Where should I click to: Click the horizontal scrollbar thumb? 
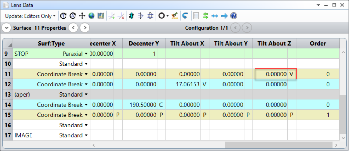[278, 145]
